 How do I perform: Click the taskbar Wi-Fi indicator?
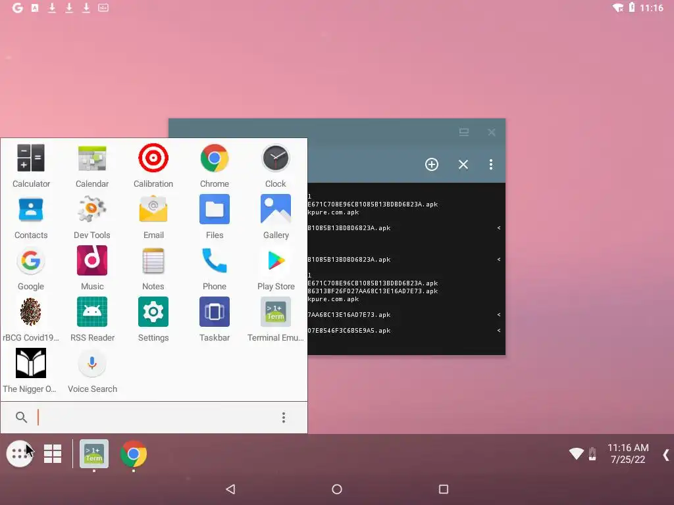coord(577,454)
